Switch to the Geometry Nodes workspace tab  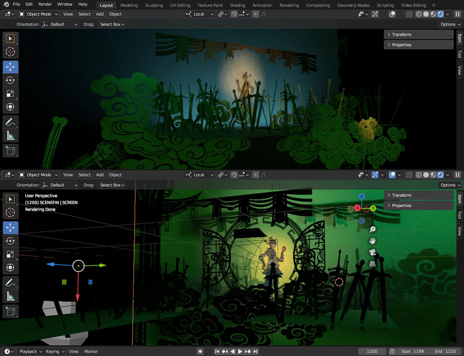tap(353, 5)
